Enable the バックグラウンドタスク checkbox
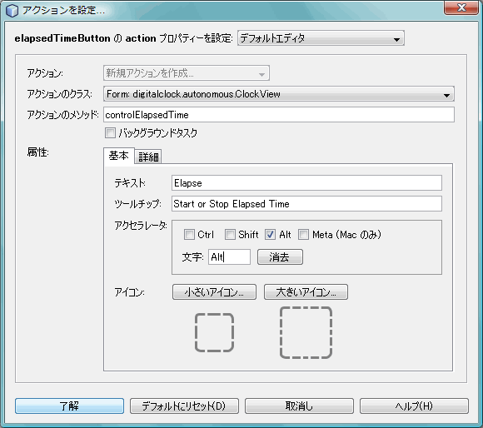 pyautogui.click(x=110, y=133)
